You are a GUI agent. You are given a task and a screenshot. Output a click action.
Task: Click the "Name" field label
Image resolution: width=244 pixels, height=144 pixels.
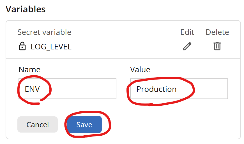(x=29, y=69)
